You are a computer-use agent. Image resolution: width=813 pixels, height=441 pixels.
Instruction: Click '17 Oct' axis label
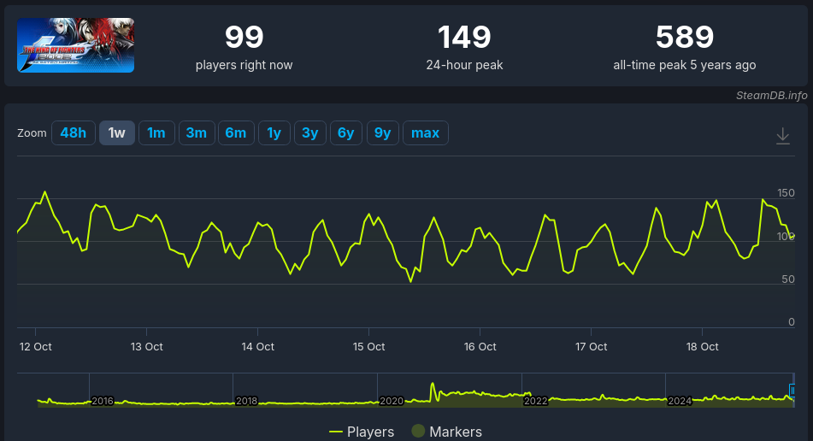point(591,347)
